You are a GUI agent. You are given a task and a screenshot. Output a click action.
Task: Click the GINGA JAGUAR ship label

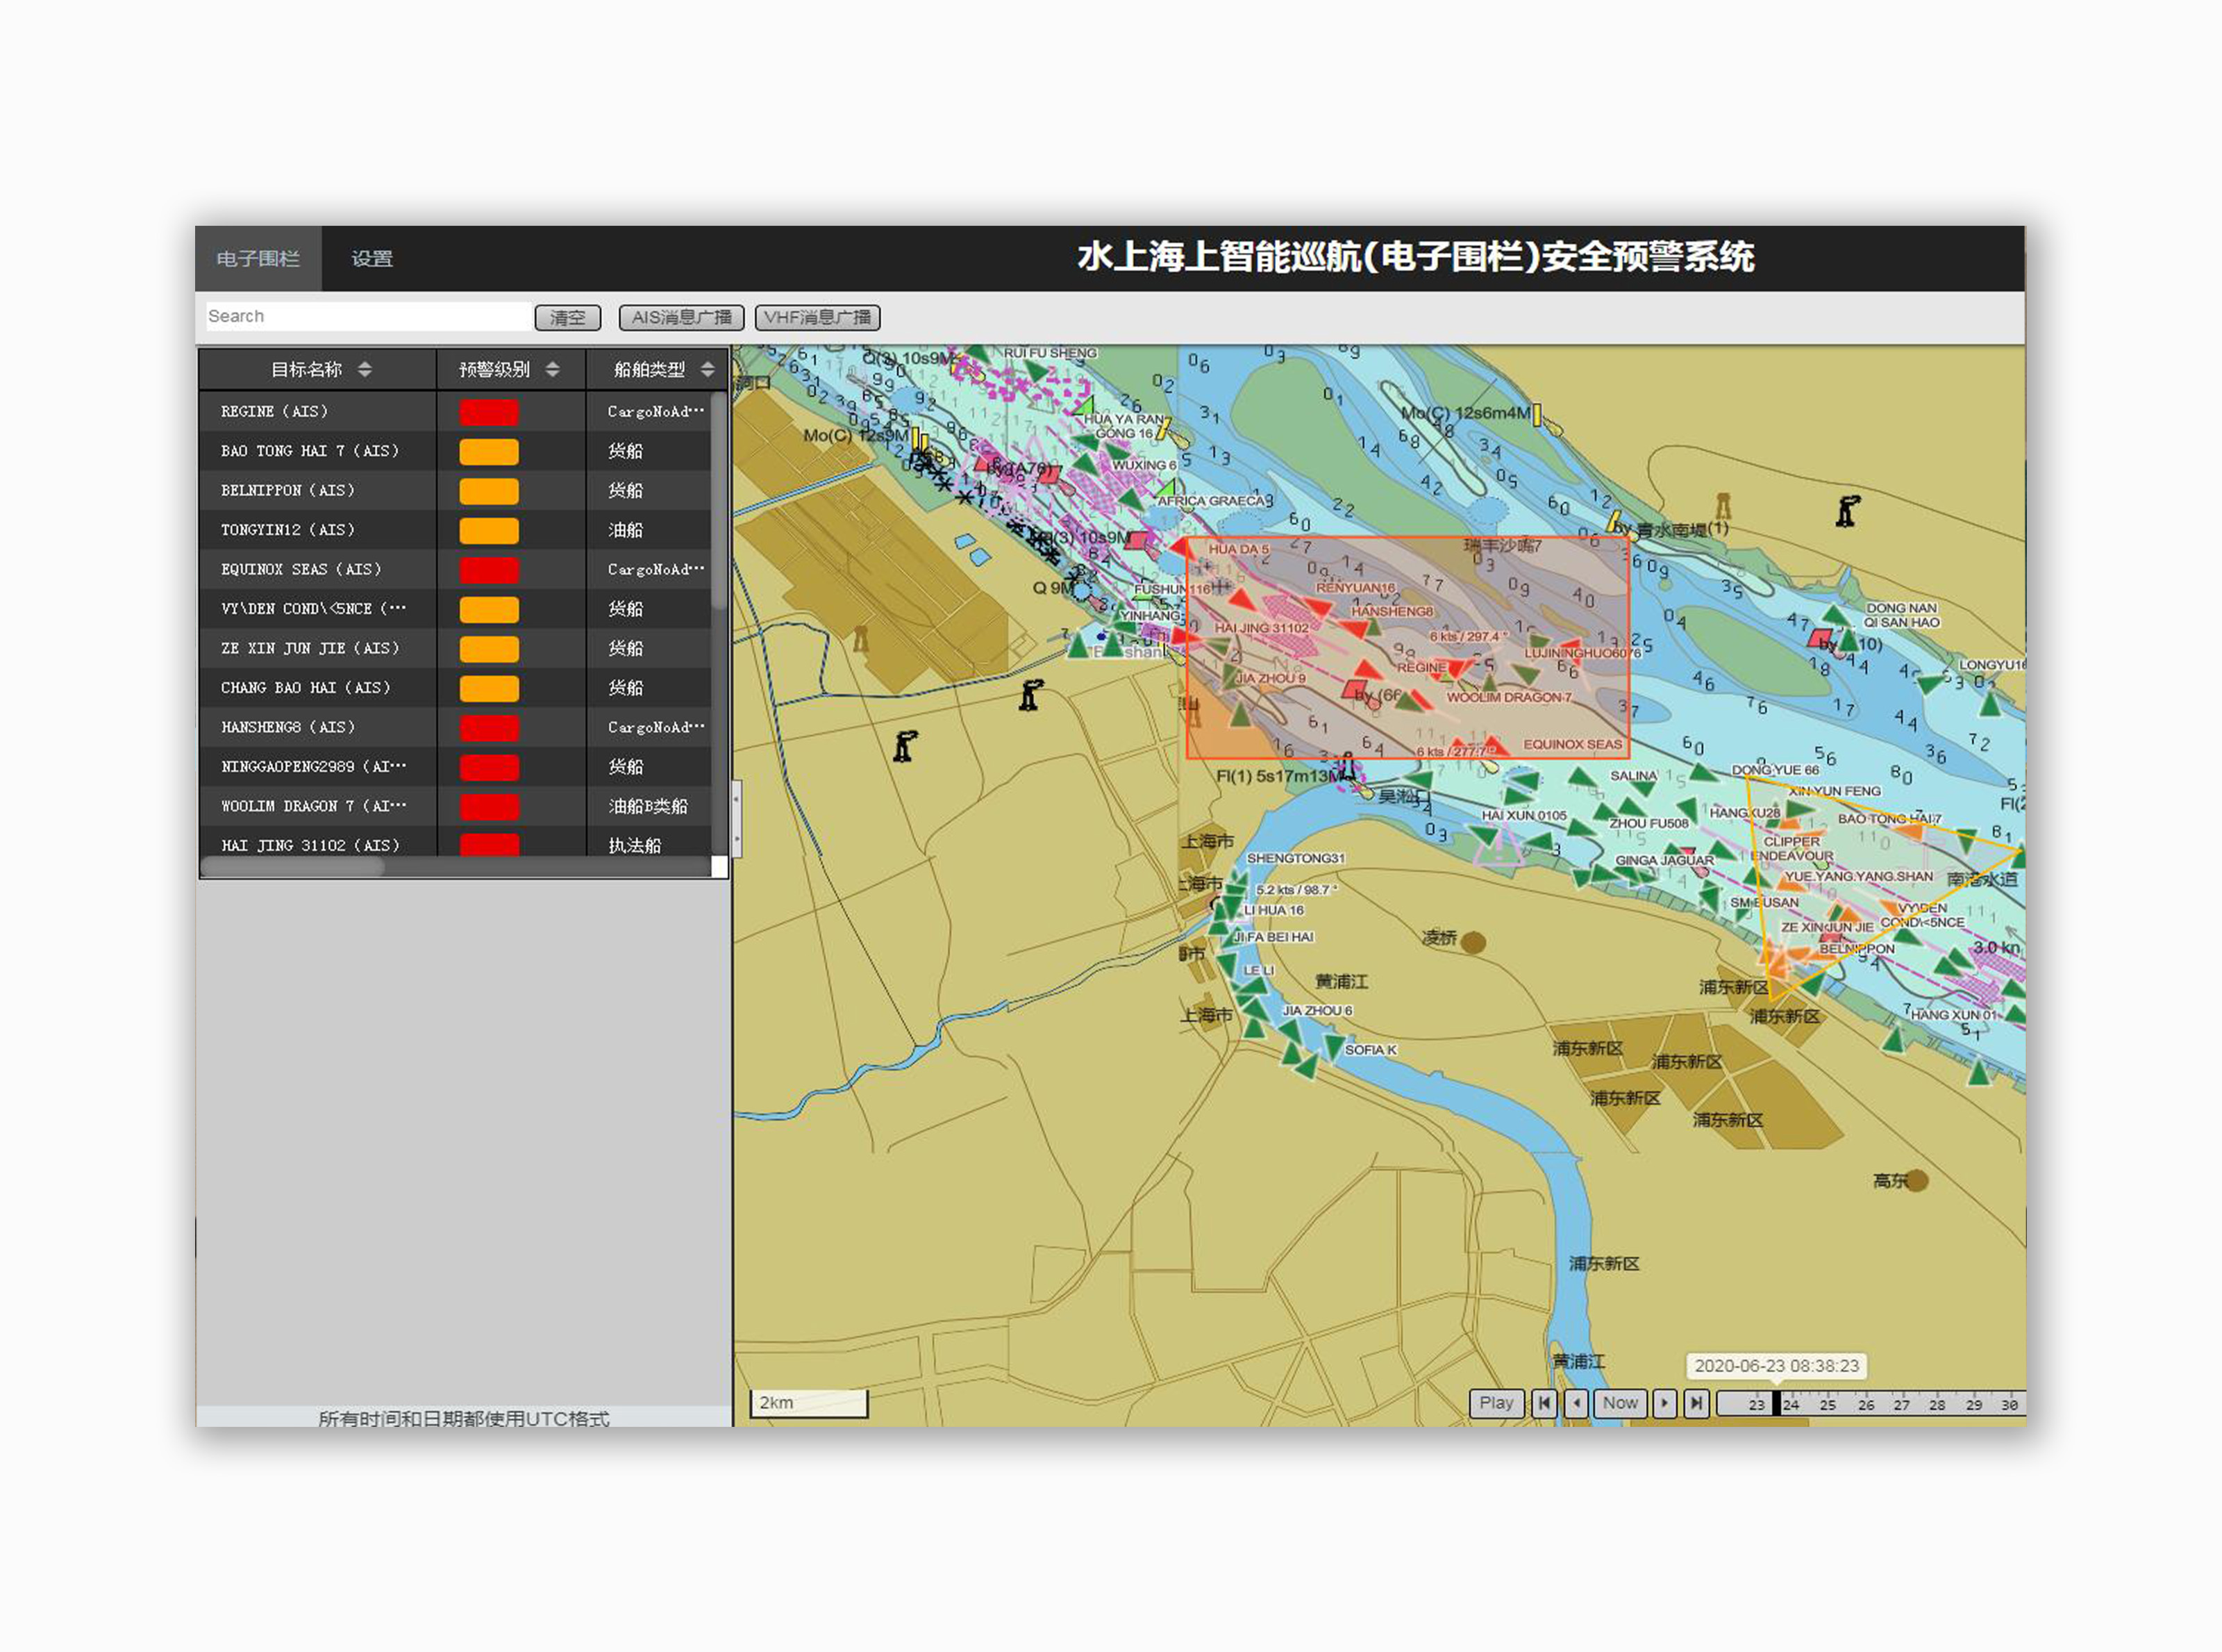[x=1664, y=860]
